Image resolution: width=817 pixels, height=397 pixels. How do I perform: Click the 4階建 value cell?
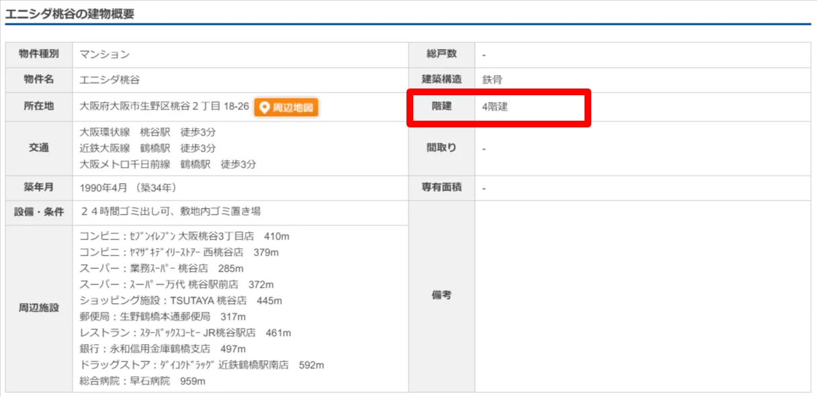495,107
